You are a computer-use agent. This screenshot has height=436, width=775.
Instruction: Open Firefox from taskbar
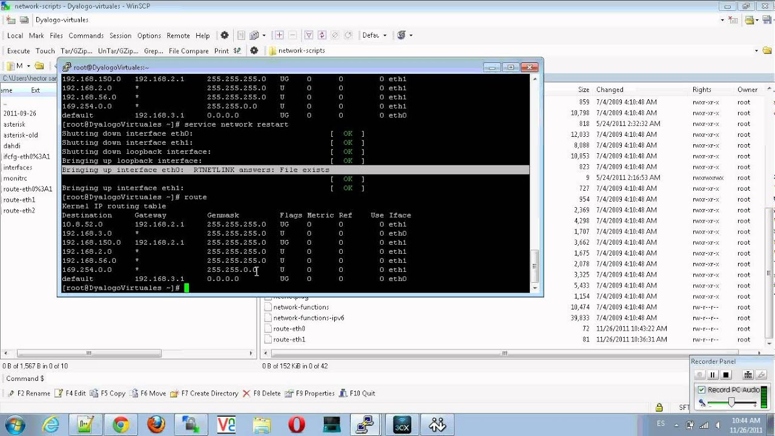(156, 424)
